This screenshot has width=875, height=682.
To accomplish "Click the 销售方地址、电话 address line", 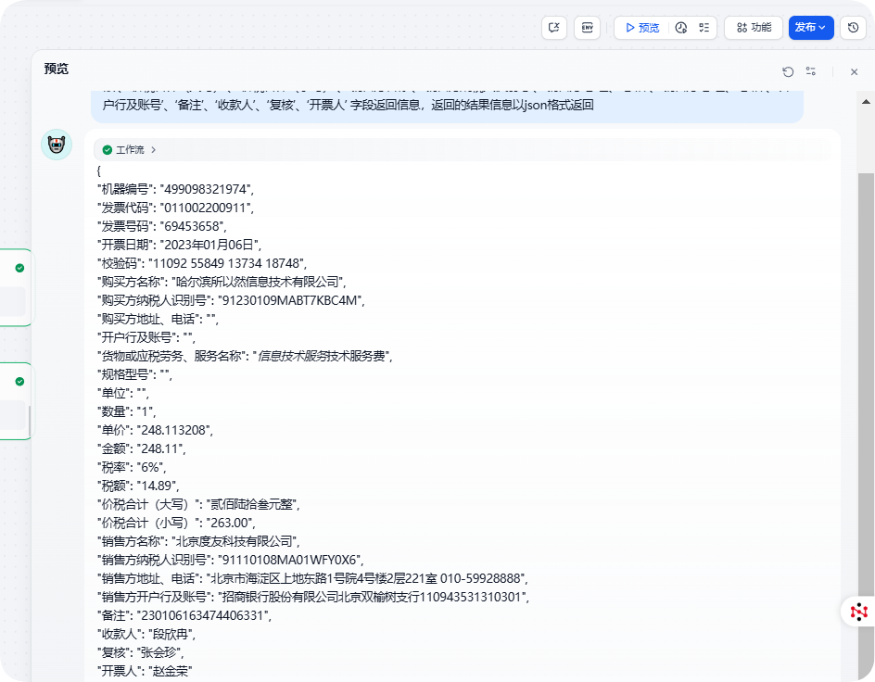I will tap(312, 578).
